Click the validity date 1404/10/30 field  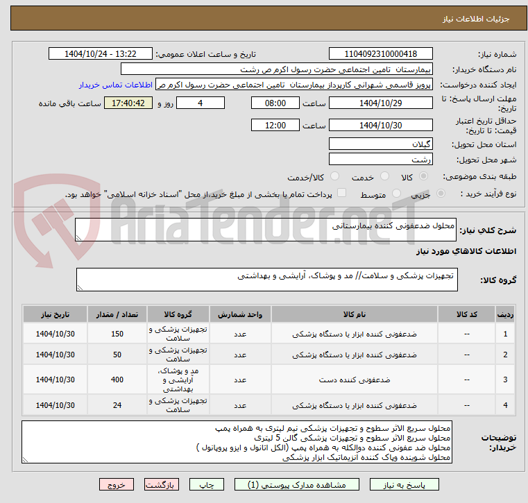pos(380,126)
